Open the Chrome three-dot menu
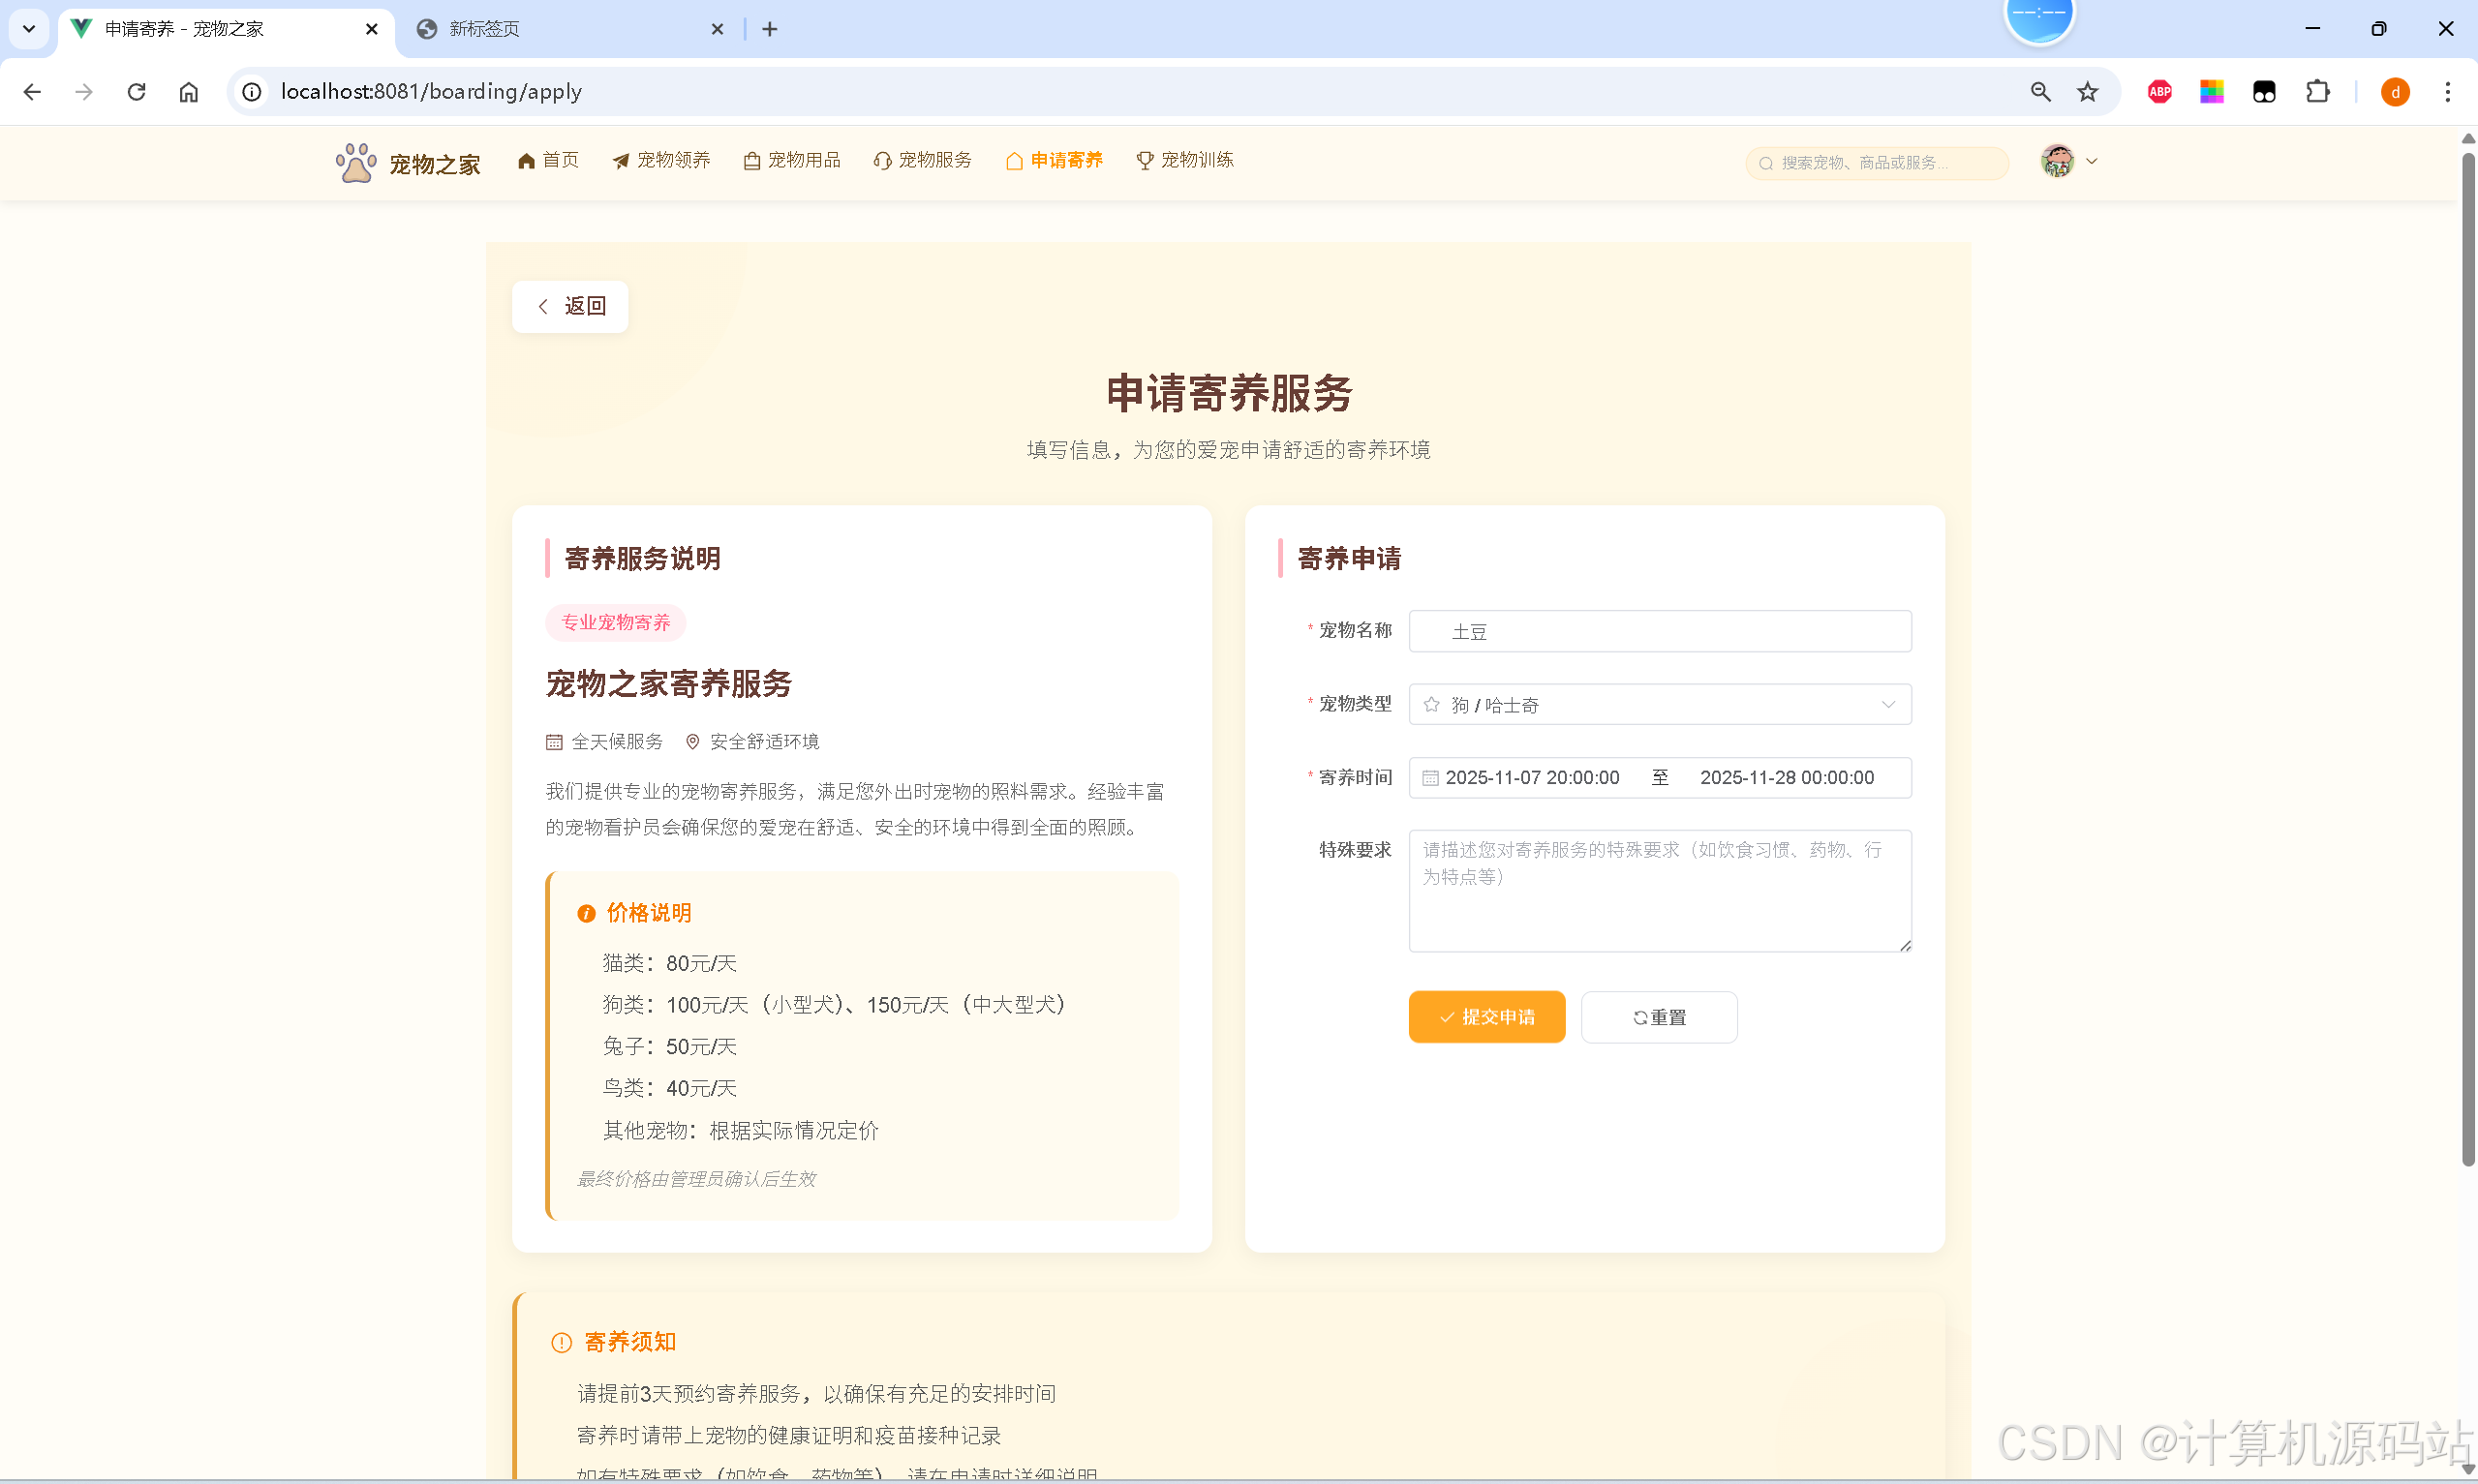Viewport: 2478px width, 1484px height. pos(2448,92)
